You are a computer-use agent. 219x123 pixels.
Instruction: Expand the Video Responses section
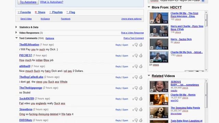tap(16, 33)
